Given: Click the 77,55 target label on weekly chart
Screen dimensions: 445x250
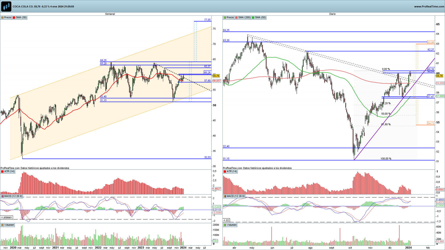Looking at the screenshot, I should click(207, 20).
